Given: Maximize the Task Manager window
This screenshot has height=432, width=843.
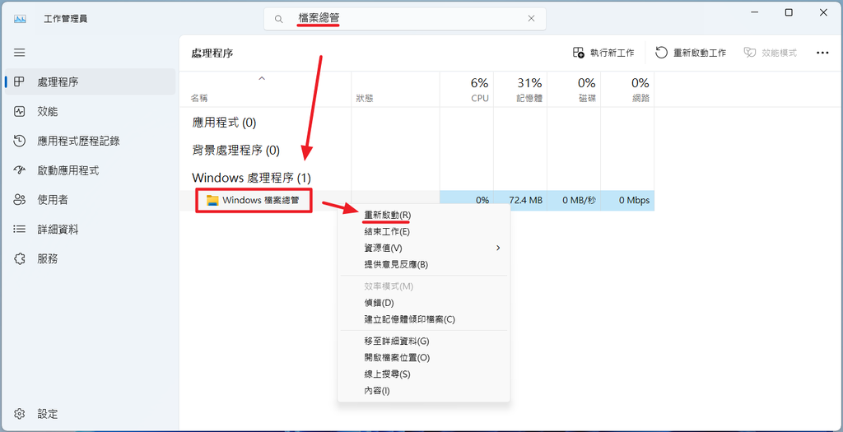Looking at the screenshot, I should (x=789, y=13).
